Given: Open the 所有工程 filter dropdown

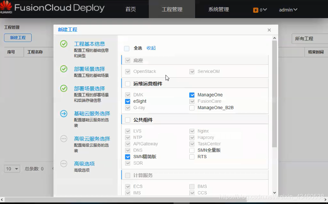Looking at the screenshot, I should 310,39.
